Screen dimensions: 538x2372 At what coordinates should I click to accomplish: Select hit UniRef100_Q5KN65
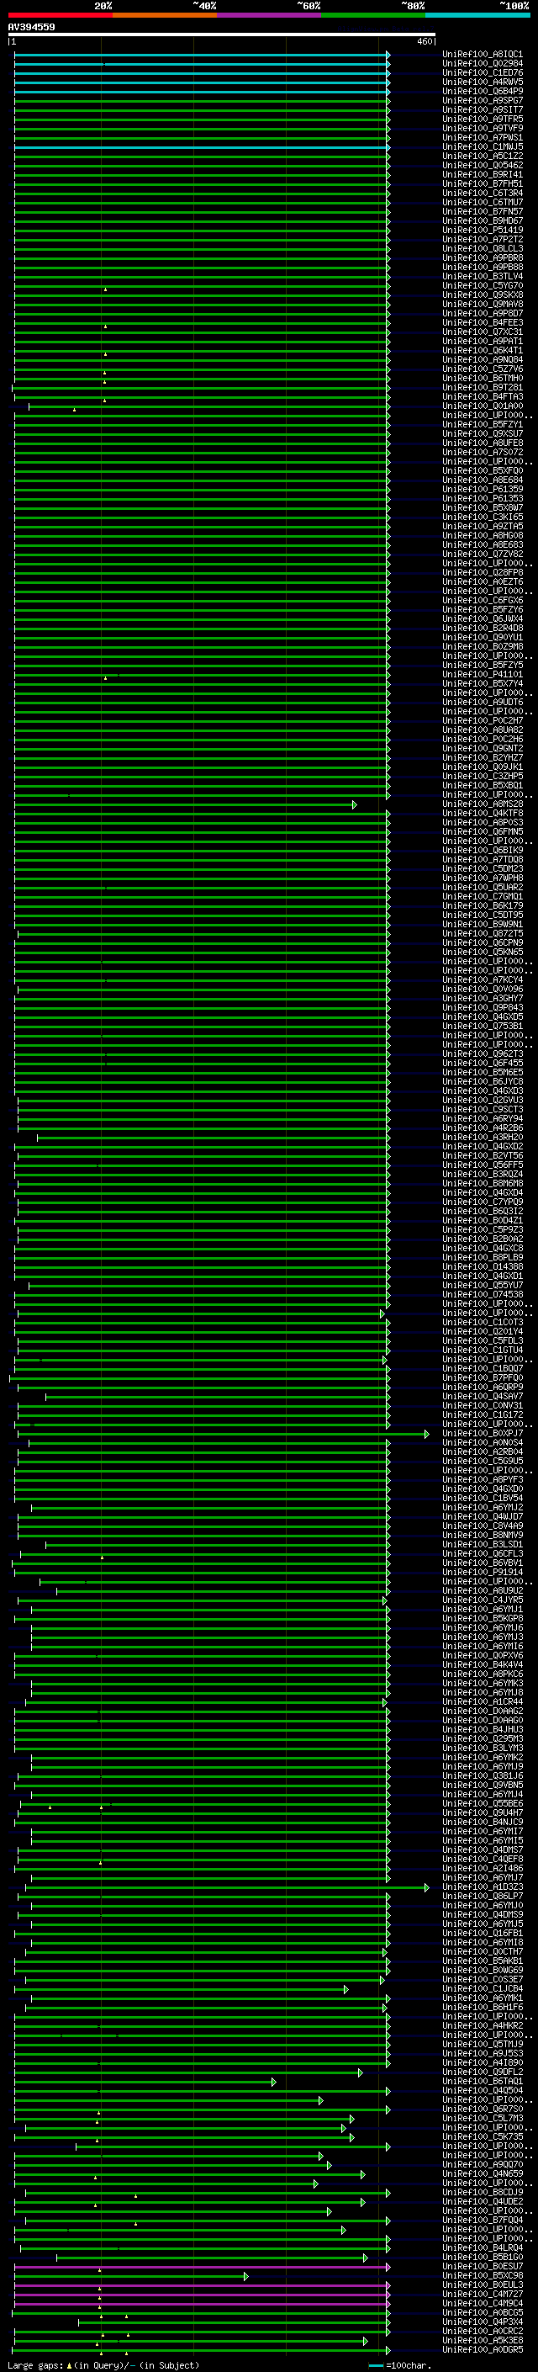click(483, 953)
